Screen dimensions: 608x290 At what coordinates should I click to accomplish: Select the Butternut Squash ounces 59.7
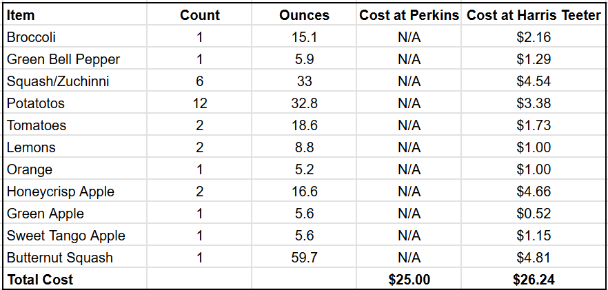pos(304,258)
